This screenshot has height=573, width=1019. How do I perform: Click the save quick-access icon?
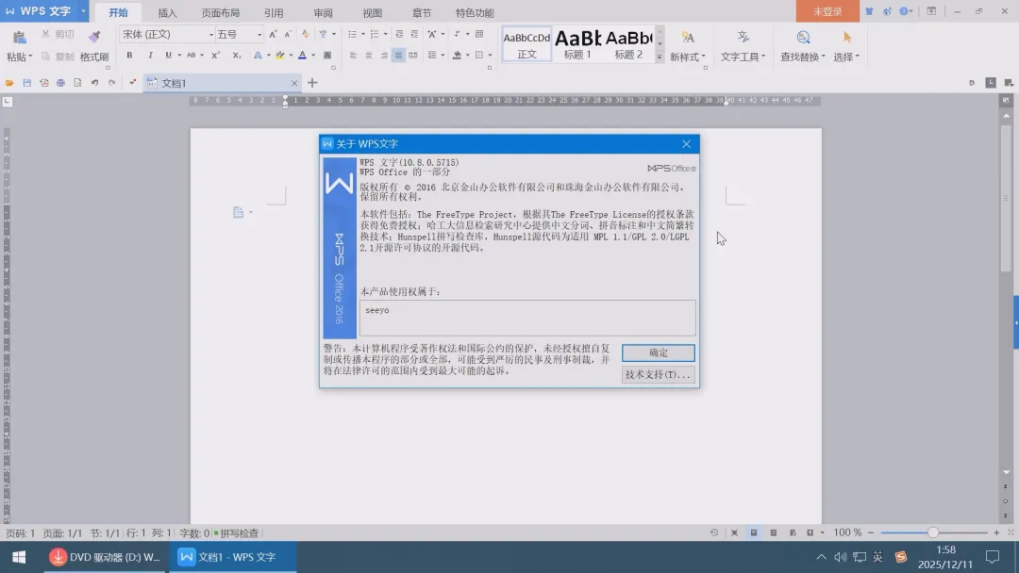coord(26,83)
